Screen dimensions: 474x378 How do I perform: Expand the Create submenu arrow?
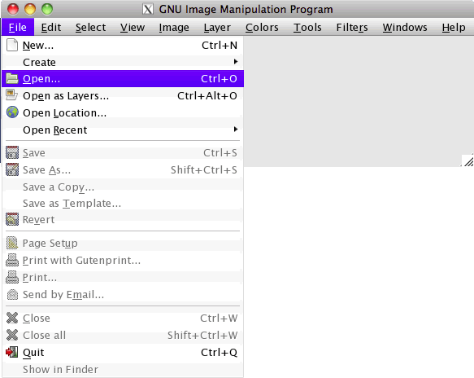point(236,62)
